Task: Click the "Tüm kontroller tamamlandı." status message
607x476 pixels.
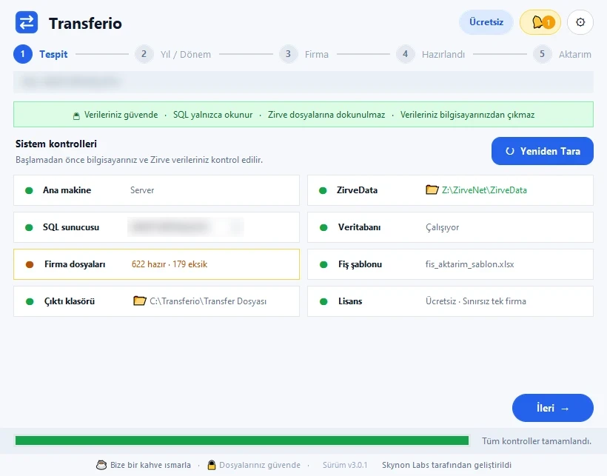Action: [x=537, y=440]
